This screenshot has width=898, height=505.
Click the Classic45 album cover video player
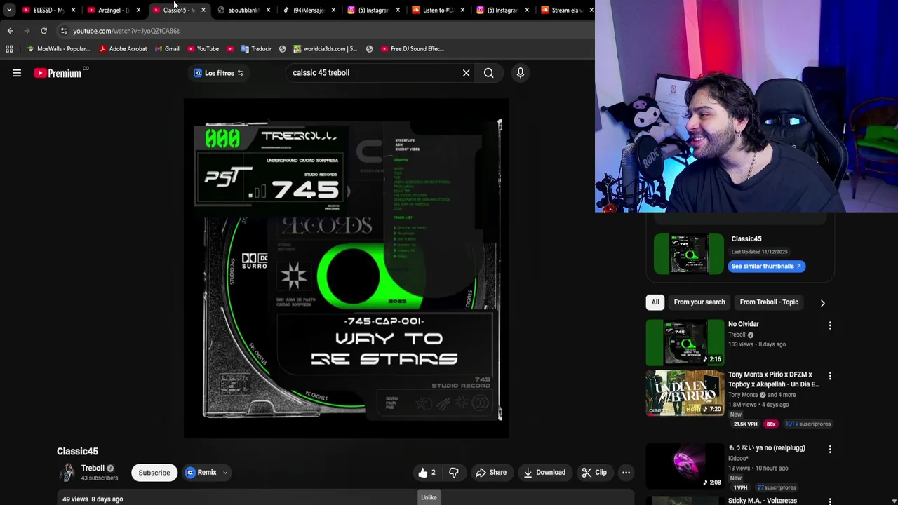click(346, 268)
